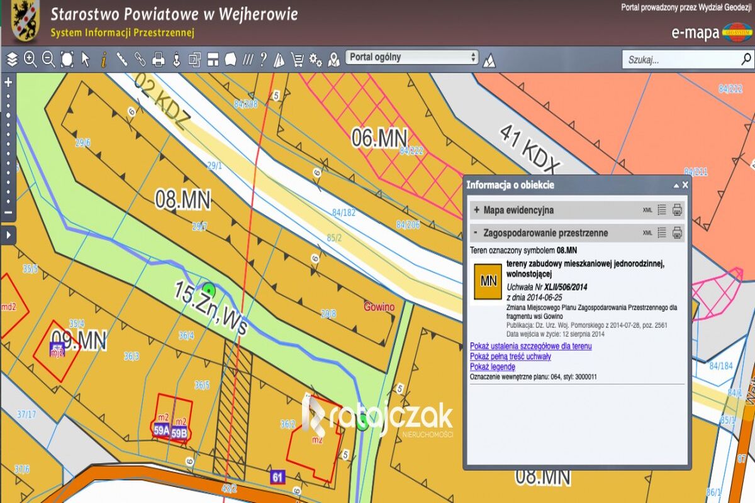Click XML export for Zagospodarowanie przestrzenne
Viewport: 755px width, 503px height.
coord(647,231)
